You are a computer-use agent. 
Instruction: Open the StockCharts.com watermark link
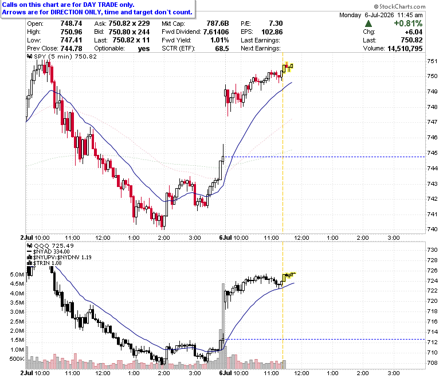tap(399, 6)
